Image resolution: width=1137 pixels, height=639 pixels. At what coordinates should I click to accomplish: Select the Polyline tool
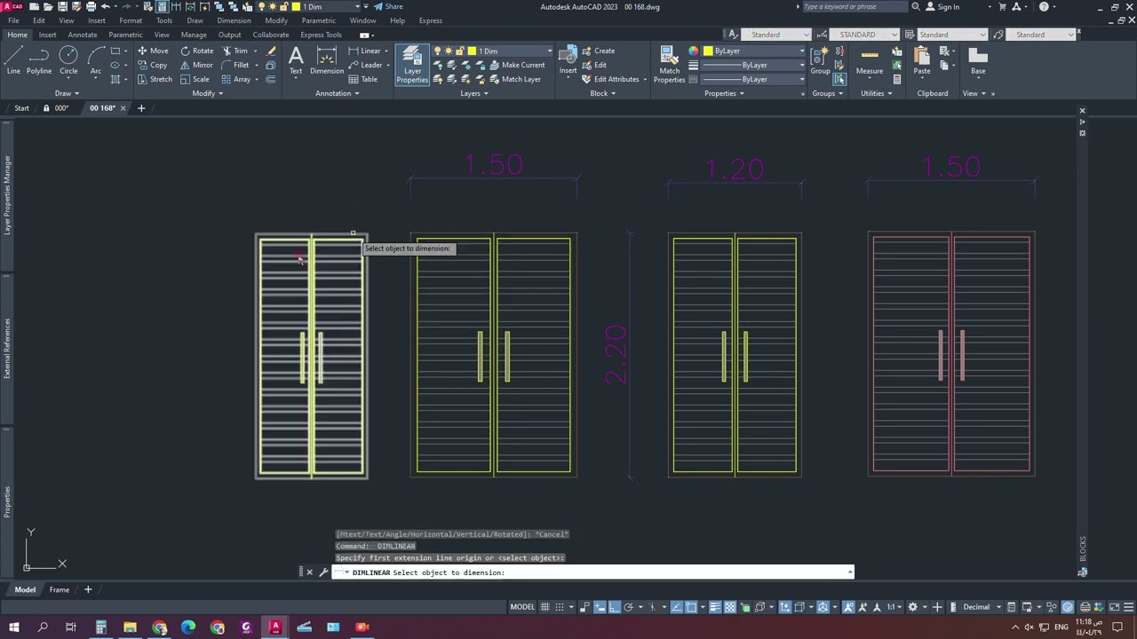coord(39,60)
